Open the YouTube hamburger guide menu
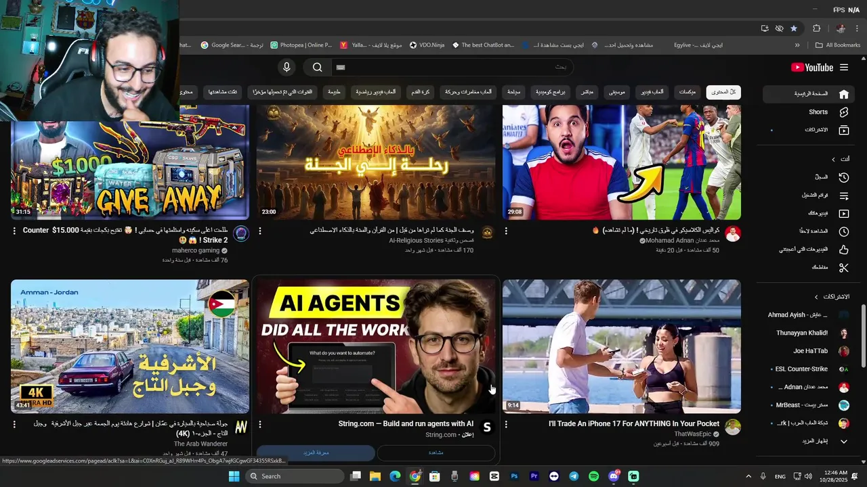Image resolution: width=867 pixels, height=487 pixels. pos(844,67)
